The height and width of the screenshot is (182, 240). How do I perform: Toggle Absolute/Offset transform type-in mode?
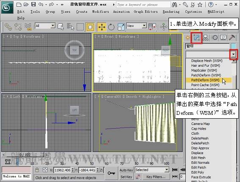[45, 170]
